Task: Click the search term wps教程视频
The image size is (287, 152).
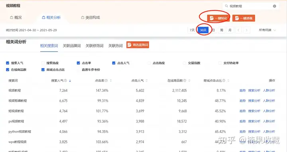Action: tap(18, 142)
